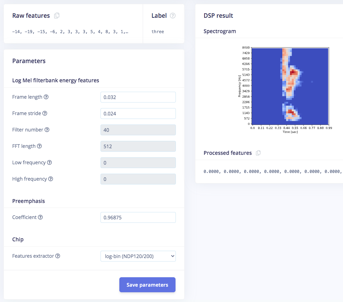This screenshot has width=343, height=302.
Task: Show High frequency help tooltip
Action: pos(51,179)
